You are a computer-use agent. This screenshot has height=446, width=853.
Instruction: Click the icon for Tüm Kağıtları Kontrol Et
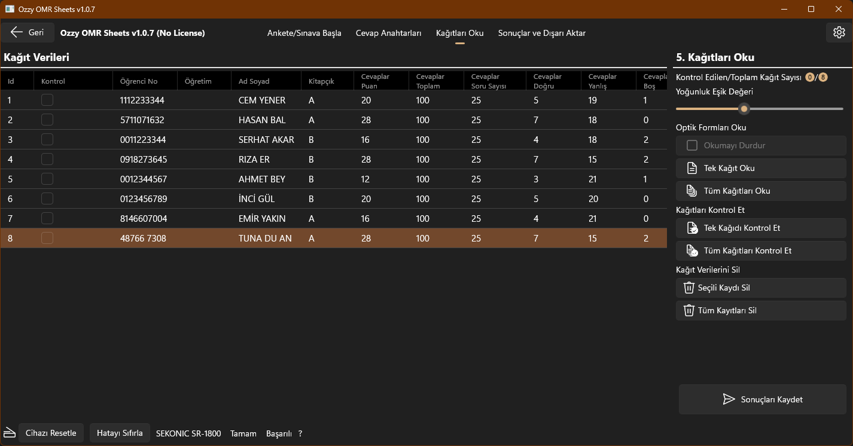click(691, 251)
